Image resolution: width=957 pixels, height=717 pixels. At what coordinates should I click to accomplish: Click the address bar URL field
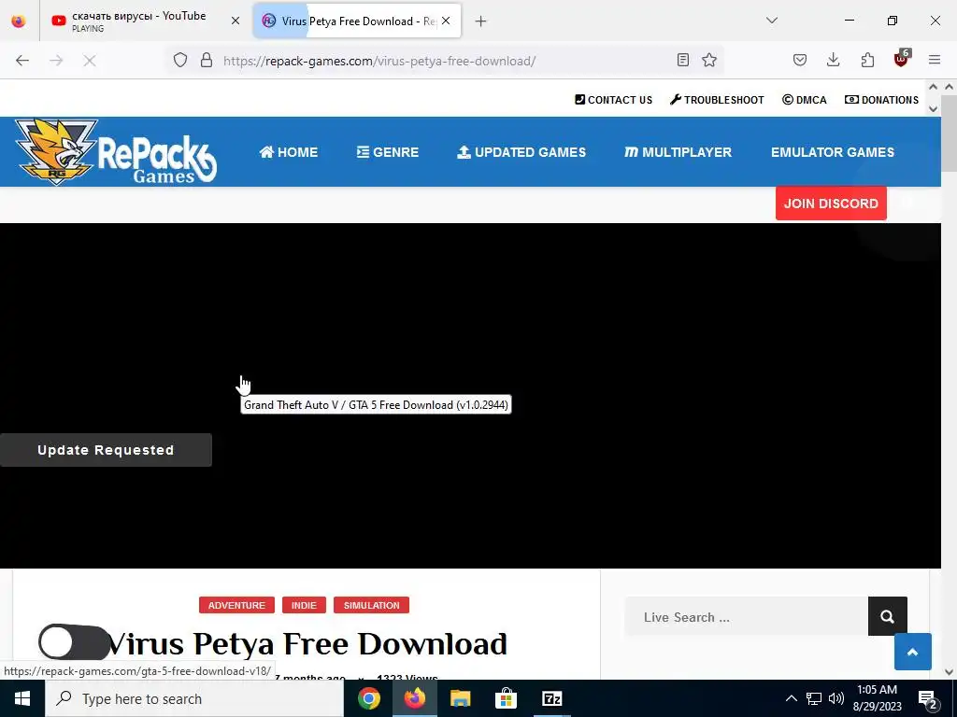point(446,61)
